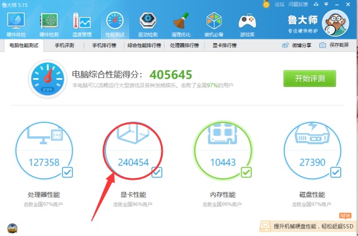Click the Weibo icon for 微博分享

click(286, 45)
